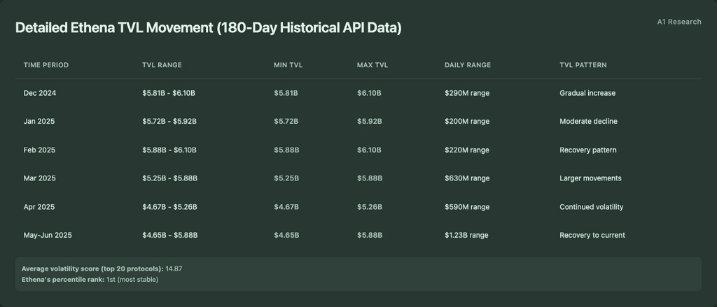Select the TIME PERIOD column header
Image resolution: width=717 pixels, height=307 pixels.
pyautogui.click(x=46, y=65)
